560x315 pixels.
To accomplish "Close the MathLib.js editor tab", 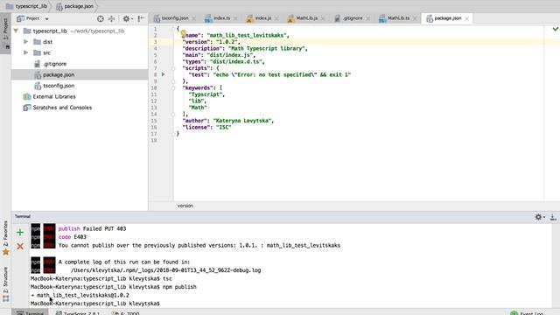I will coord(323,18).
